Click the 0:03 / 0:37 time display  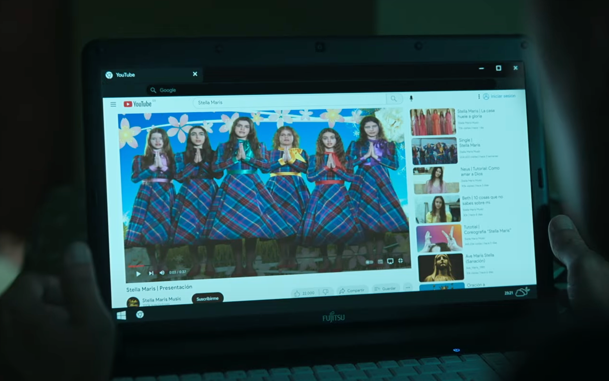point(178,272)
